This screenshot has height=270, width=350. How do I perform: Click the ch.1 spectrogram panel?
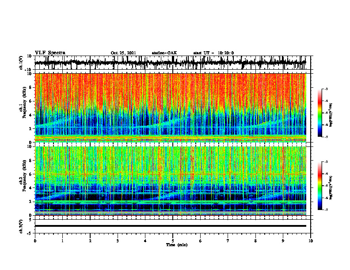click(170, 108)
